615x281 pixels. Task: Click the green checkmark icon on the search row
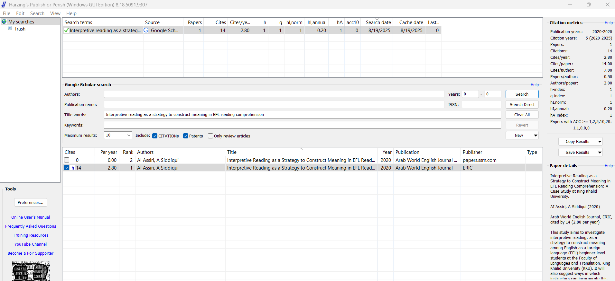[66, 30]
